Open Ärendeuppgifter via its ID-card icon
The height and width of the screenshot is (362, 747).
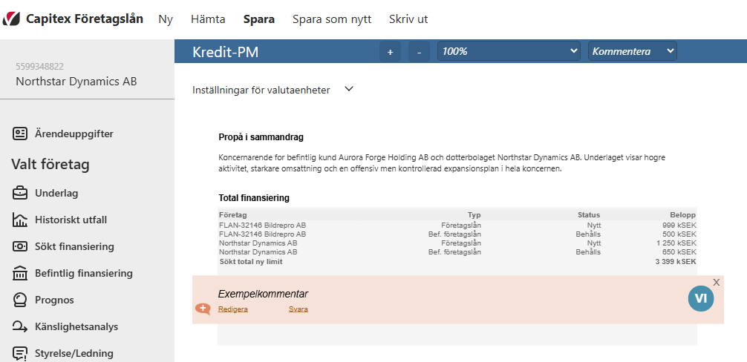click(19, 134)
